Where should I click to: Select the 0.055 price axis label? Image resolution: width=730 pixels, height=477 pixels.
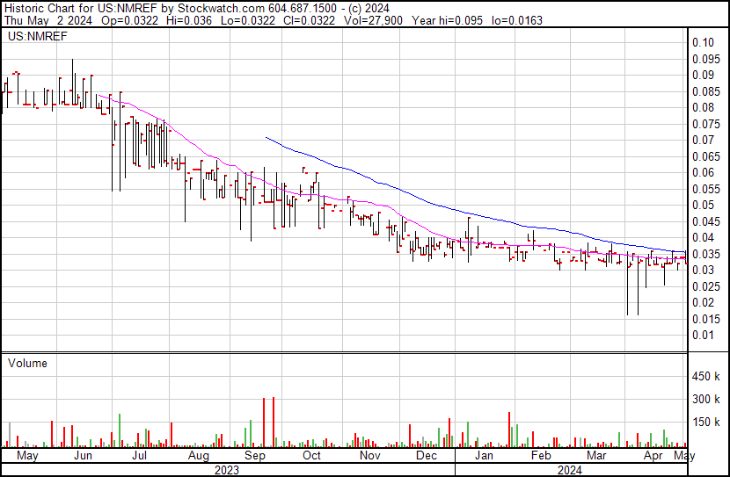click(x=706, y=189)
